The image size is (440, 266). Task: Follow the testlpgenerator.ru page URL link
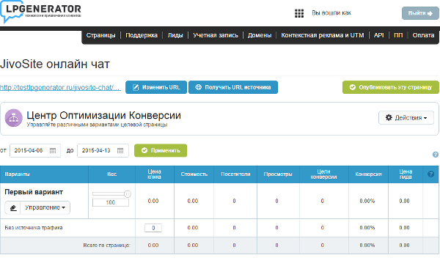pyautogui.click(x=60, y=87)
